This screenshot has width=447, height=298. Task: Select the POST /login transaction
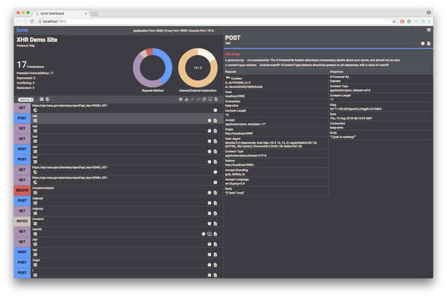[x=119, y=262]
